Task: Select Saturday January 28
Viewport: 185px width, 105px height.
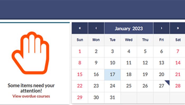Action: coord(178,86)
